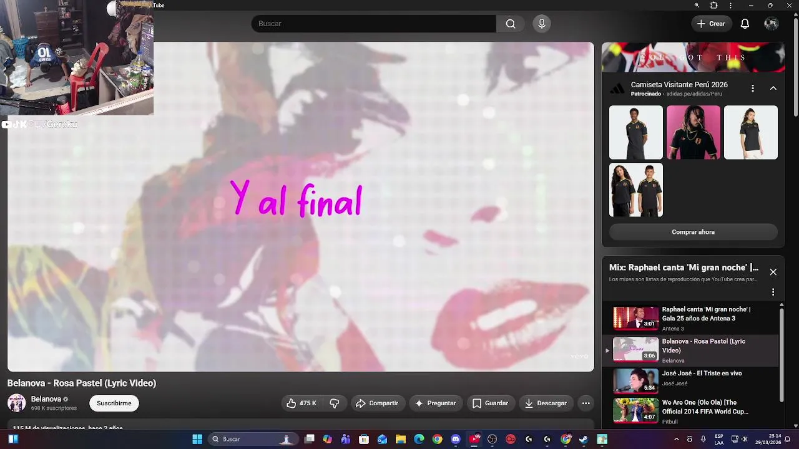Search with the magnifier button

511,24
